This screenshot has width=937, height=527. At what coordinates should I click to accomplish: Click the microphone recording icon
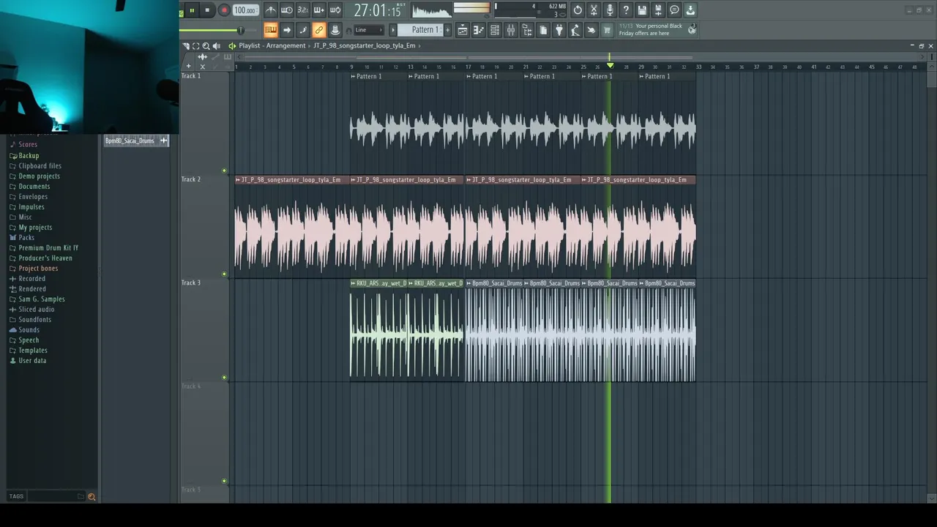click(610, 10)
